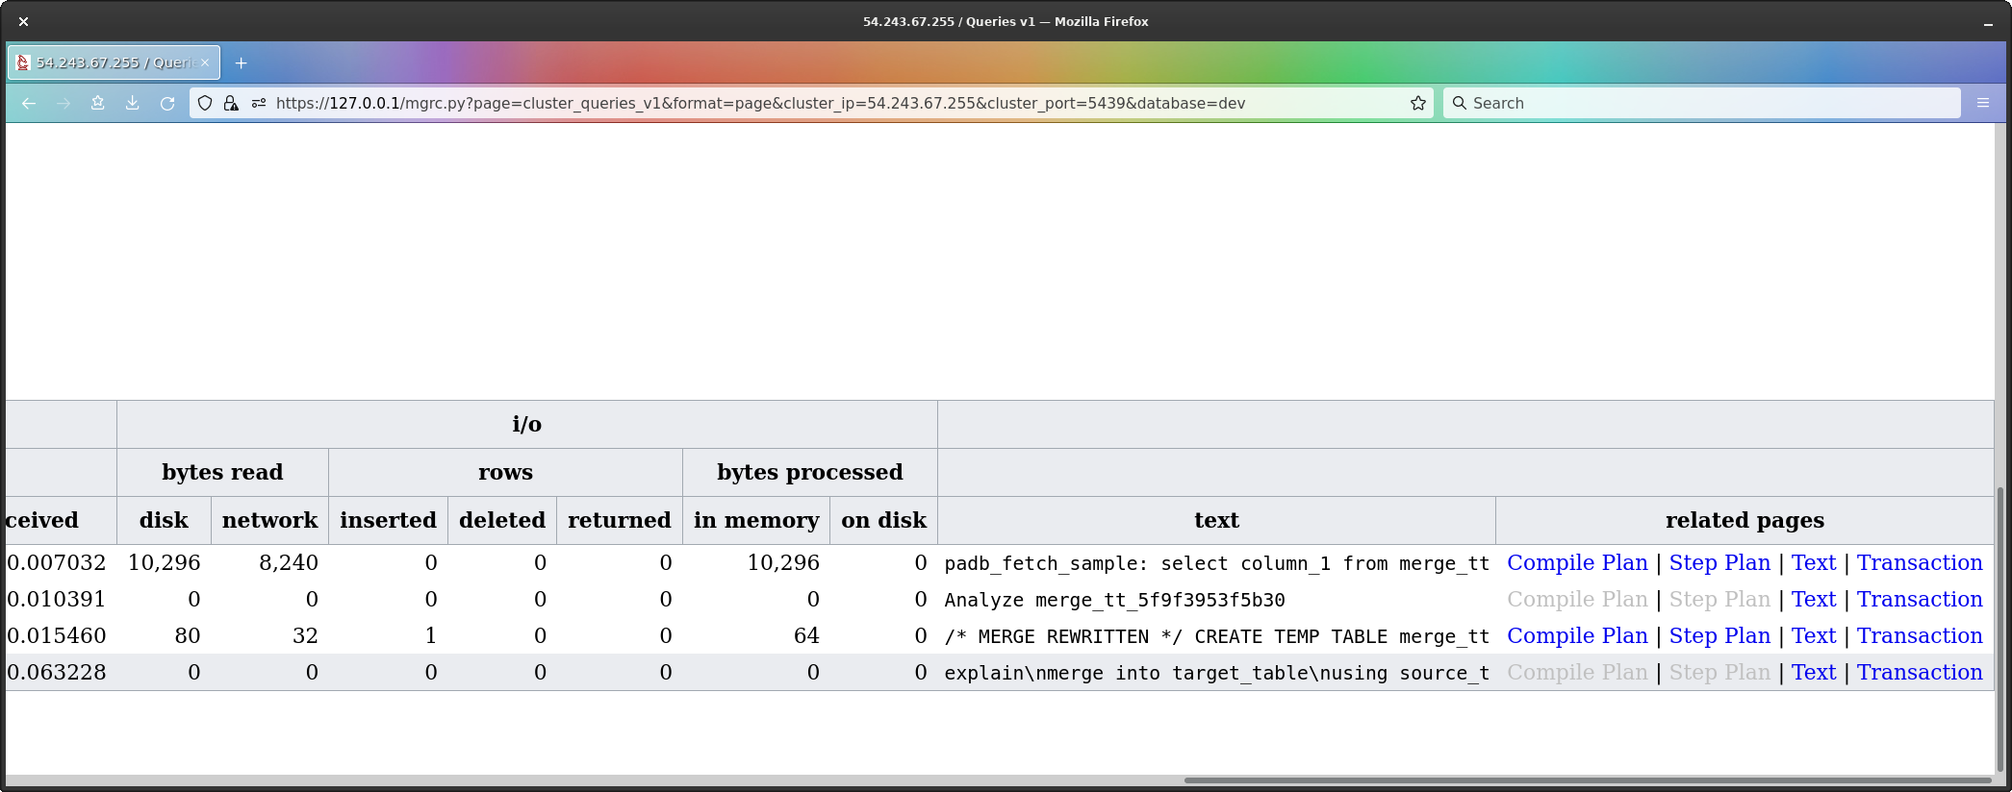Click the 'rows' group header
This screenshot has width=2012, height=792.
point(505,472)
